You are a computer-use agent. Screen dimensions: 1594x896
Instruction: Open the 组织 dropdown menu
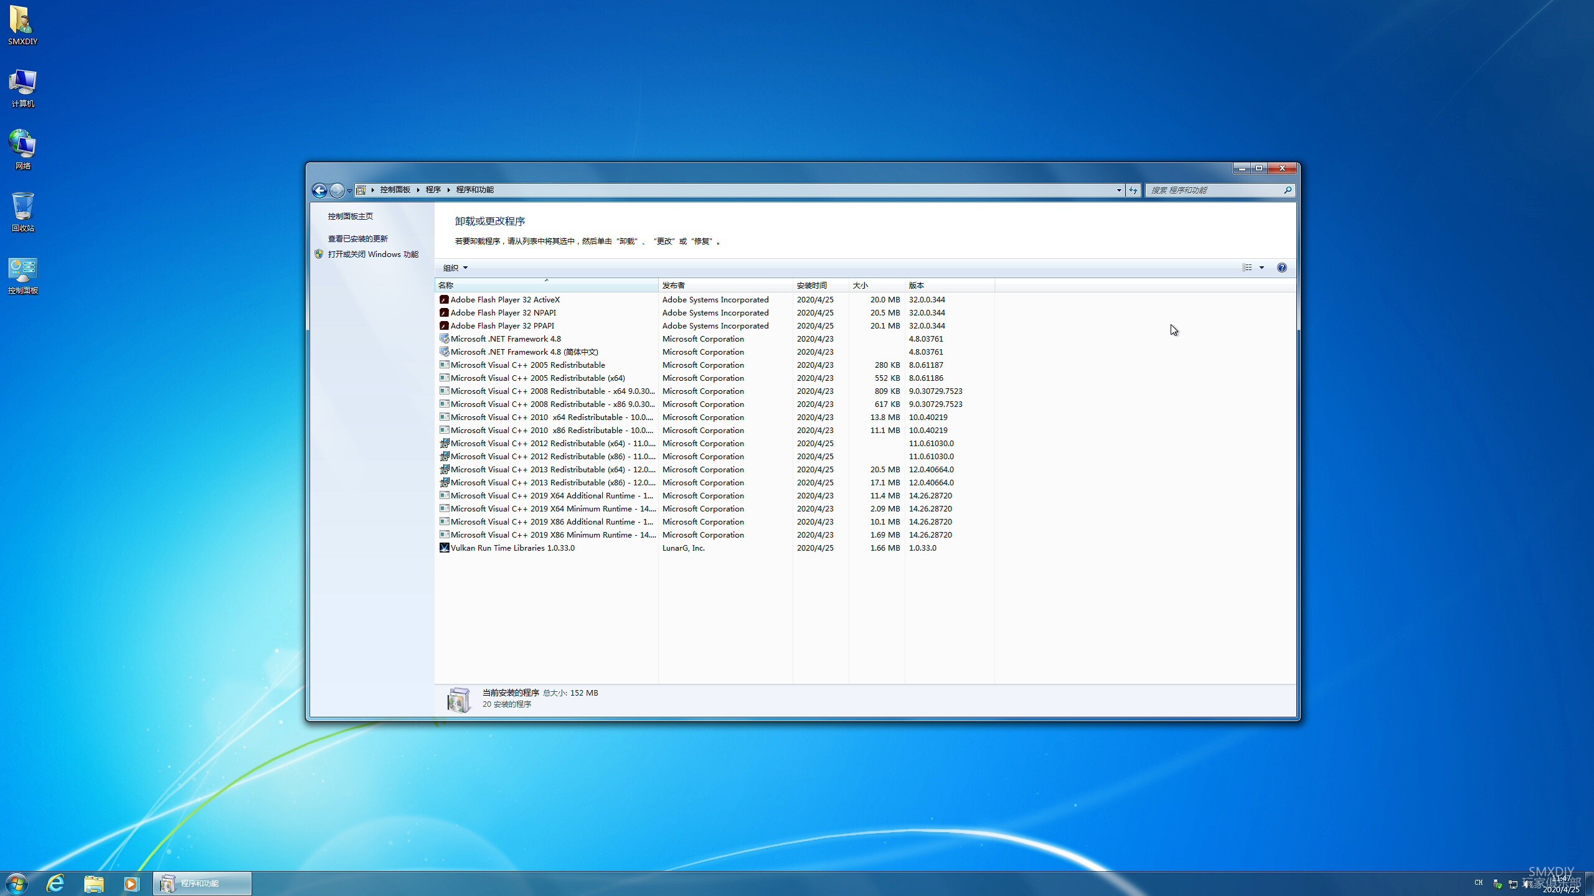click(455, 268)
